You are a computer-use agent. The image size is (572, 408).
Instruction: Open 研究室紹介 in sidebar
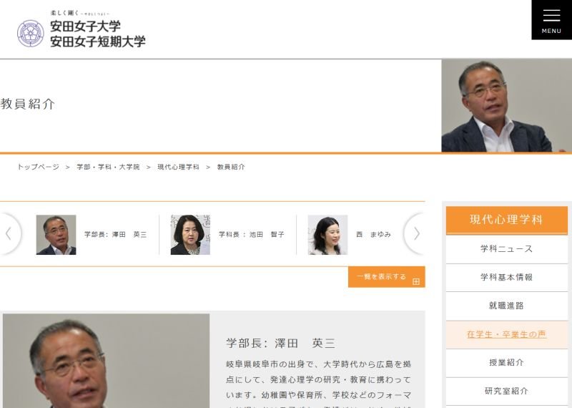click(x=507, y=392)
